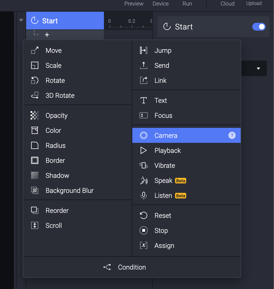The image size is (274, 289).
Task: Add a response with plus button
Action: (x=47, y=35)
